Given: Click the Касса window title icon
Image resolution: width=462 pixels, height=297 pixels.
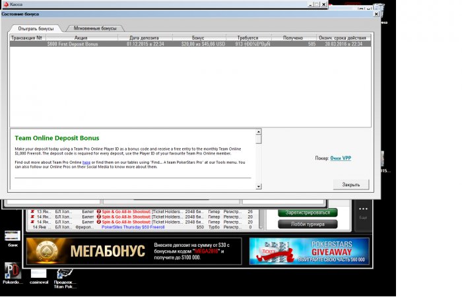Looking at the screenshot, I should point(6,5).
